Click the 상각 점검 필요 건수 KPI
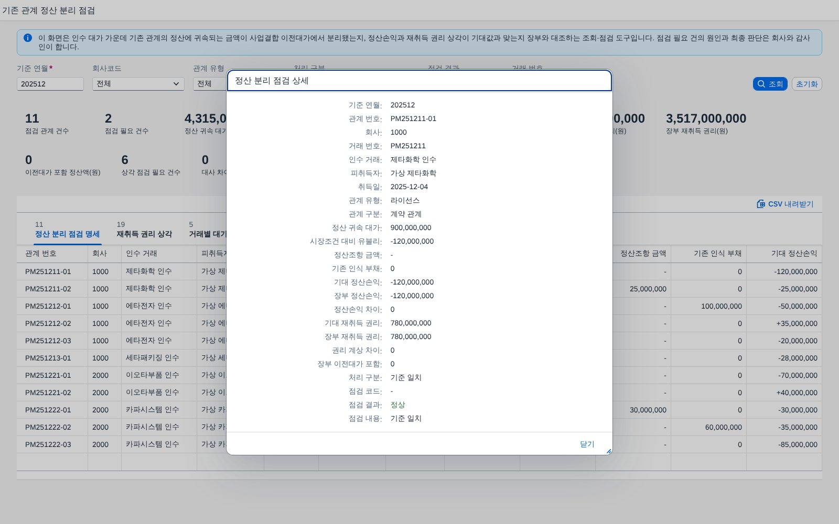839x524 pixels. click(150, 165)
